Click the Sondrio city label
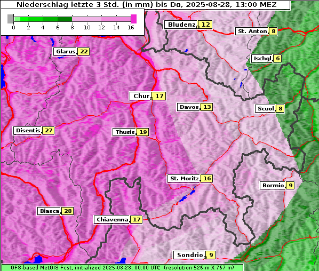 [189, 255]
